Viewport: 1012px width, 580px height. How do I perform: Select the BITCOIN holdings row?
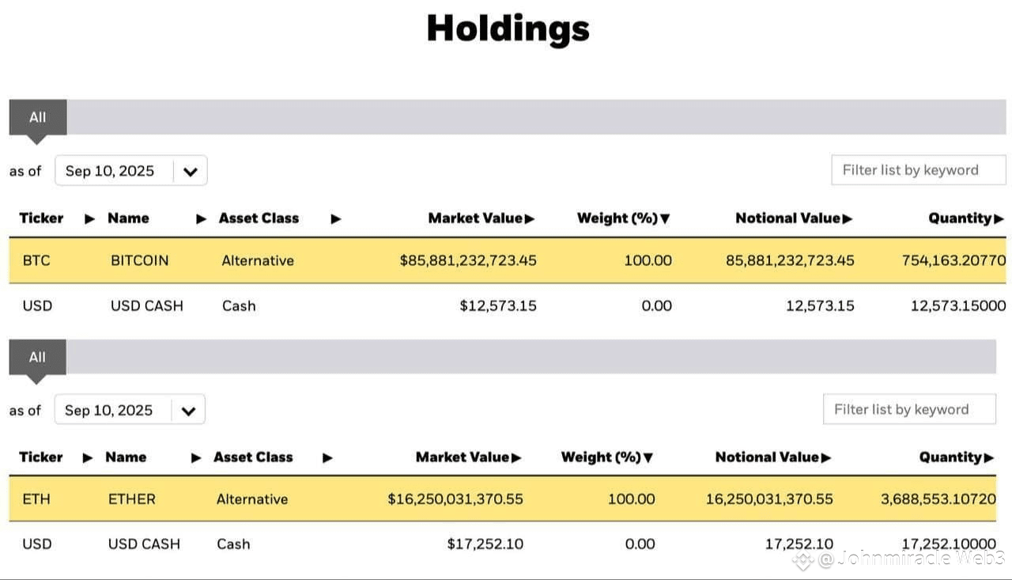coord(508,260)
